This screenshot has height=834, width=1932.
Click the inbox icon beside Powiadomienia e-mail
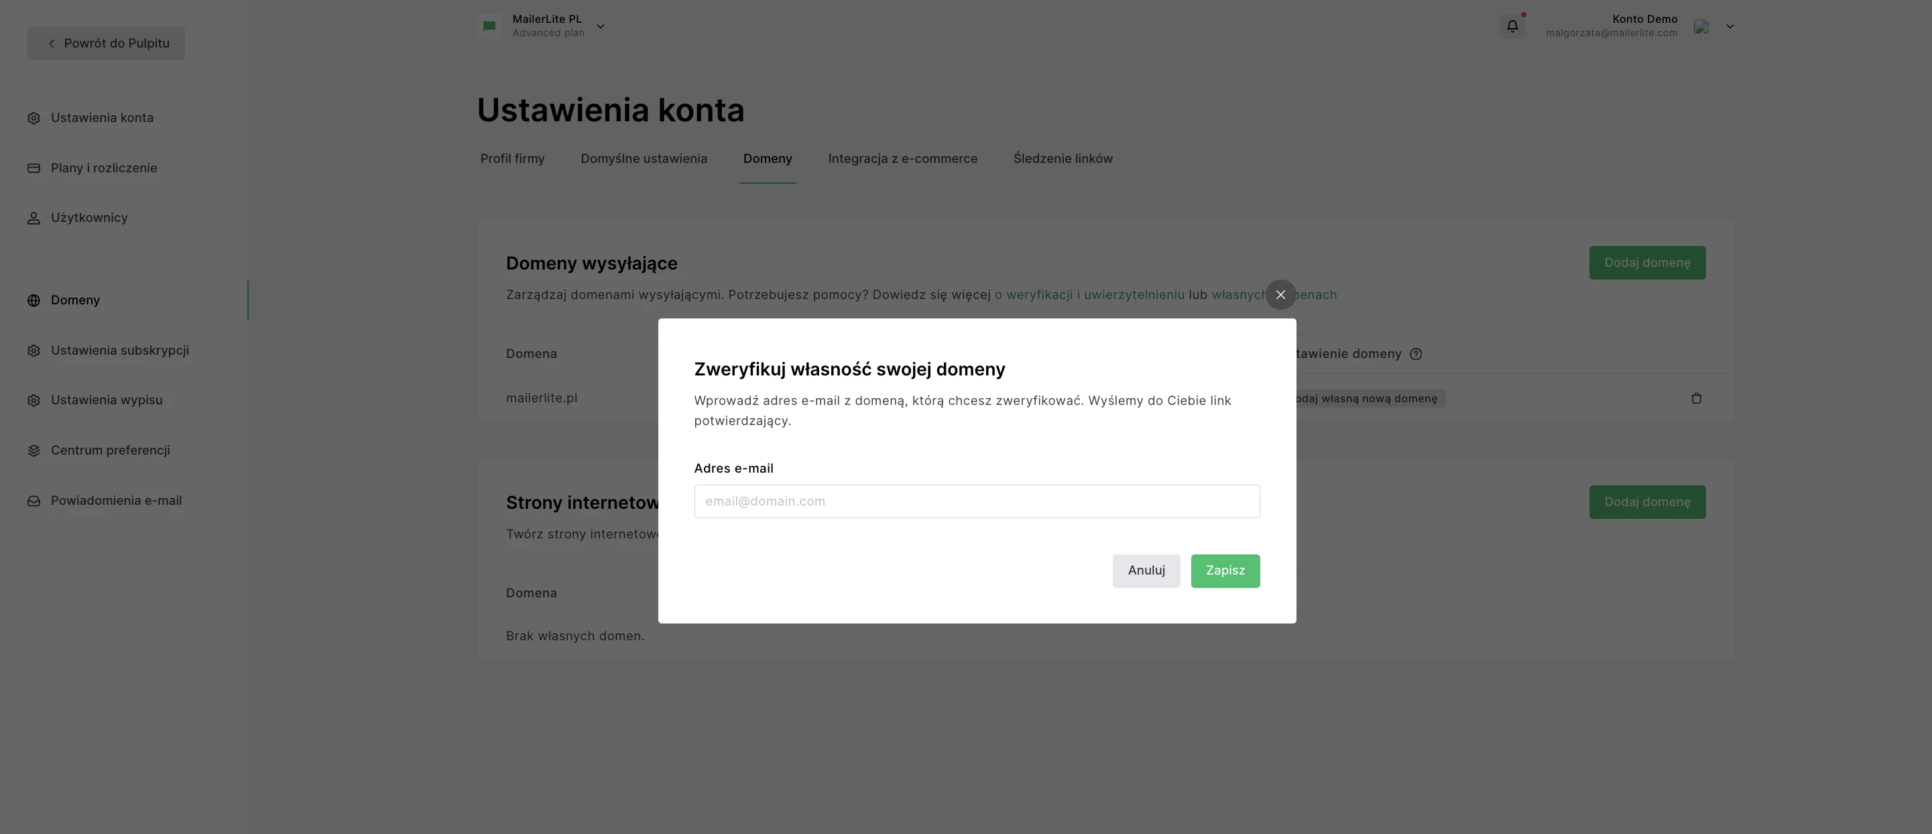pyautogui.click(x=34, y=501)
